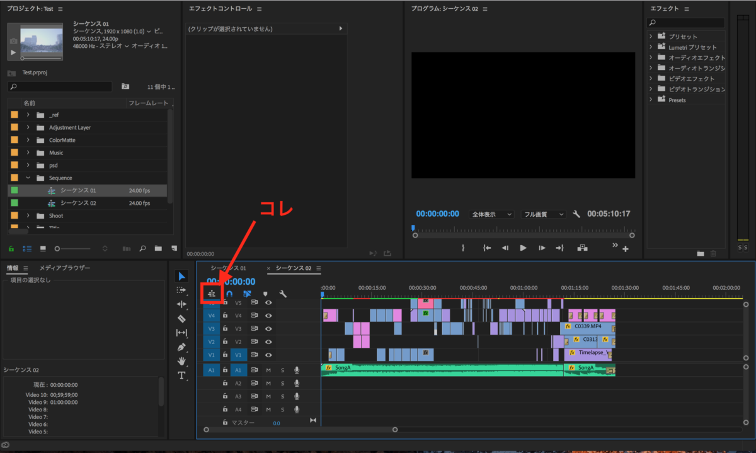Screen dimensions: 756x453
Task: Click Mark Out in Program monitor
Action: pos(463,248)
